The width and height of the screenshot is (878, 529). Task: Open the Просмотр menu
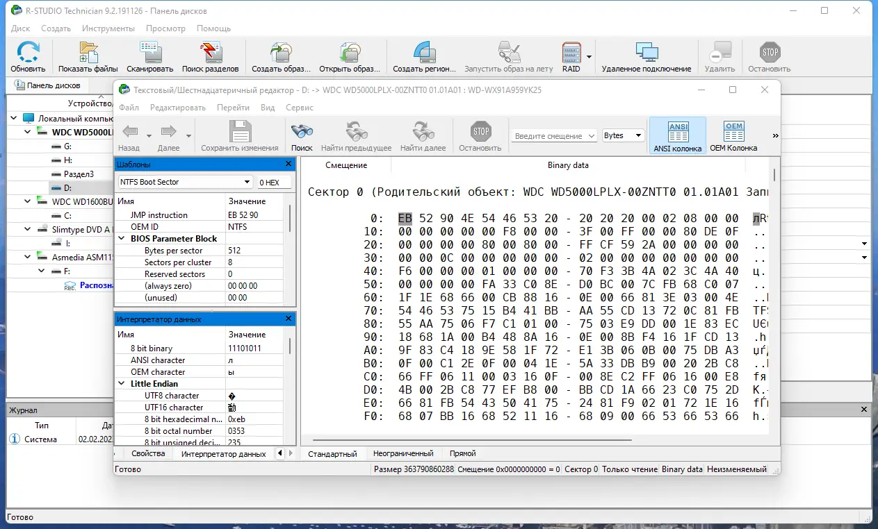coord(165,28)
